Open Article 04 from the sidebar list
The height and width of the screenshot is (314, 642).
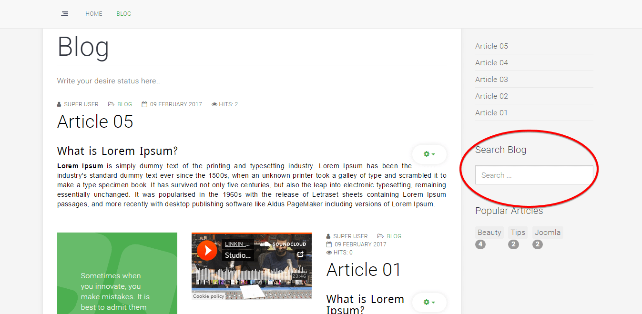pyautogui.click(x=491, y=63)
